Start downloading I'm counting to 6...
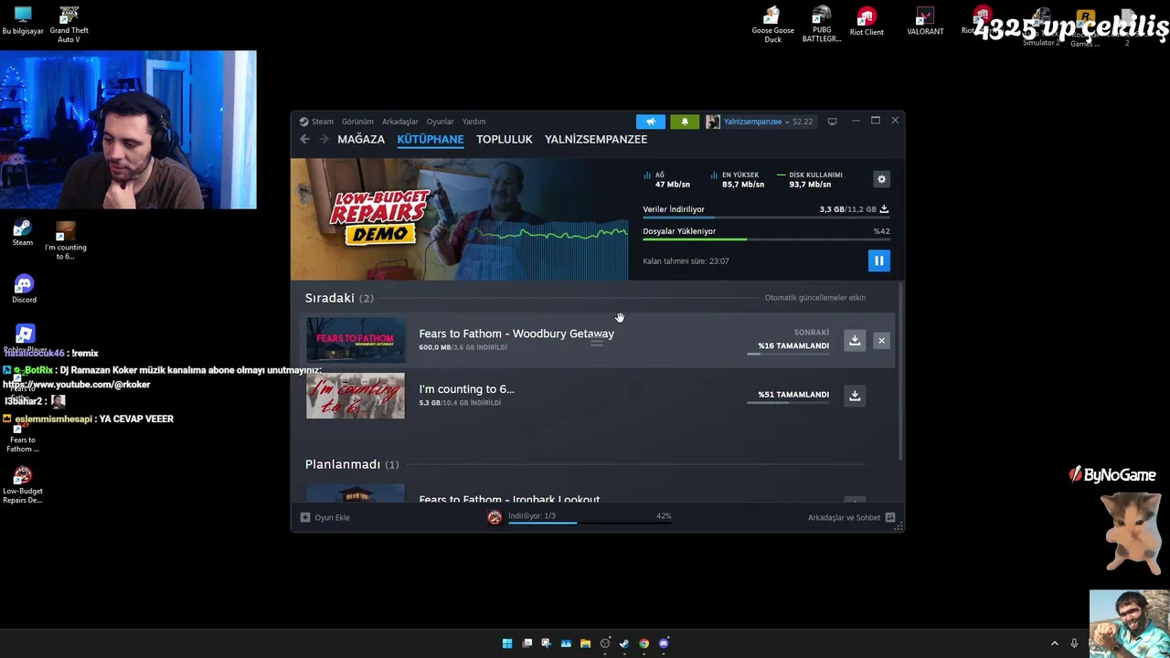The image size is (1170, 658). (855, 396)
